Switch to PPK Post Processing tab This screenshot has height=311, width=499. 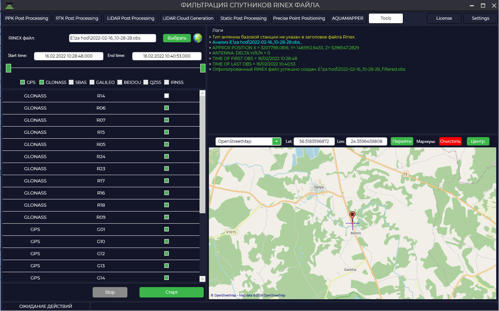26,18
